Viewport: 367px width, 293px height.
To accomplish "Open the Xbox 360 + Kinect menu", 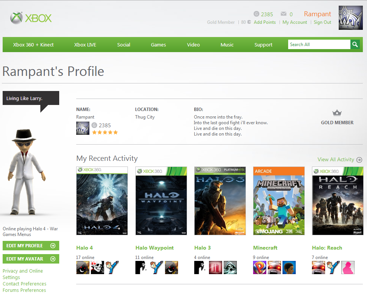I will [x=33, y=45].
